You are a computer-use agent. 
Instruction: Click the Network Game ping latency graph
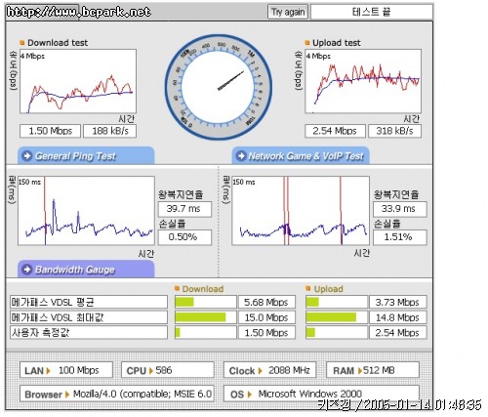(301, 211)
